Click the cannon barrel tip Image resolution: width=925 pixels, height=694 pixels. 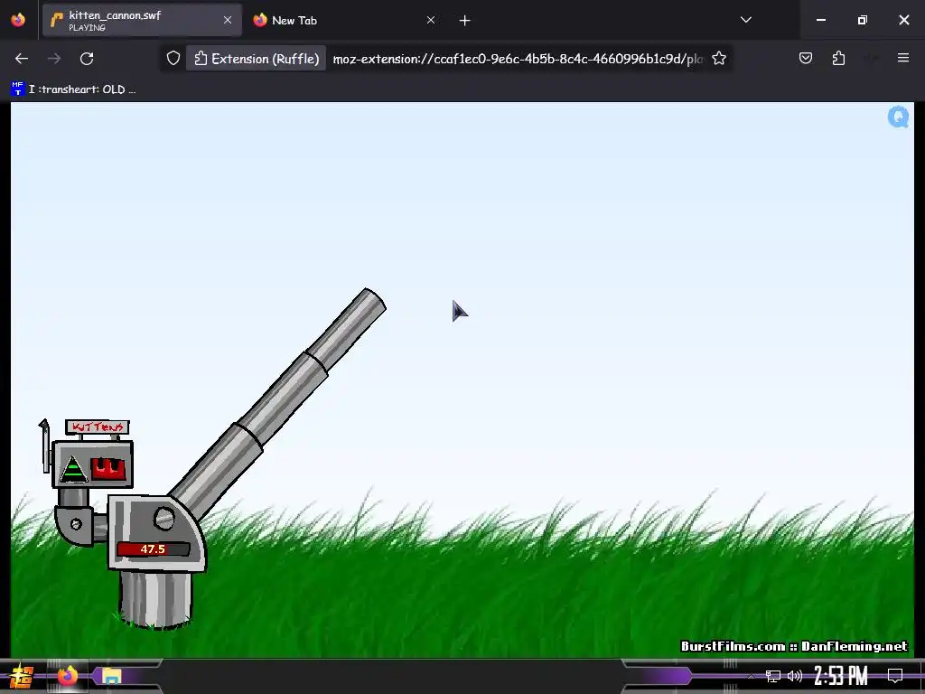(375, 298)
